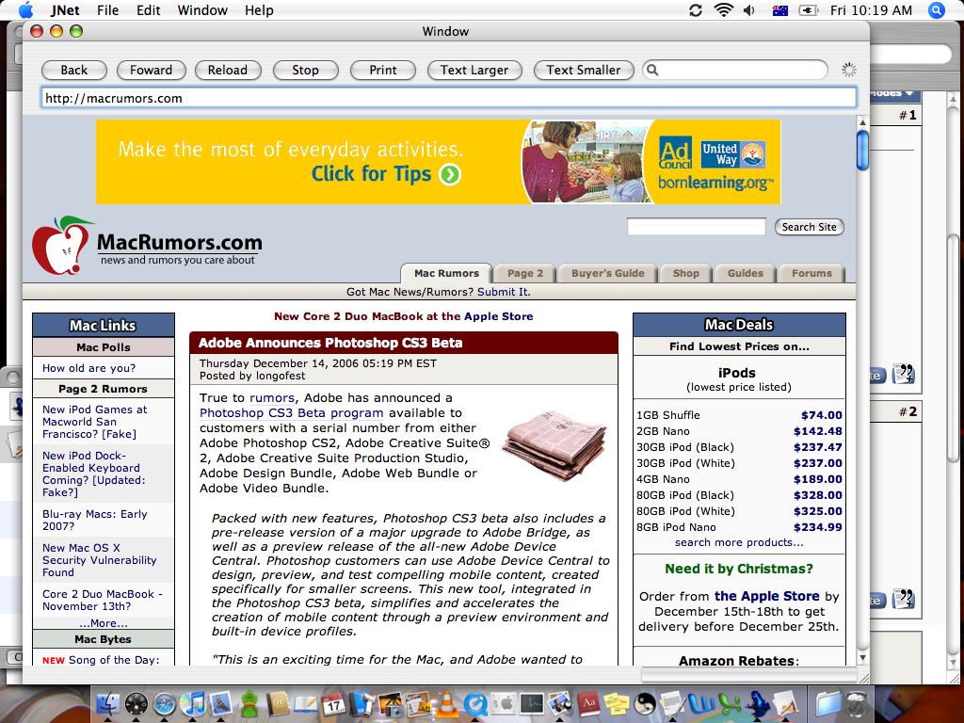Reload the current page
The width and height of the screenshot is (964, 723).
[x=228, y=70]
